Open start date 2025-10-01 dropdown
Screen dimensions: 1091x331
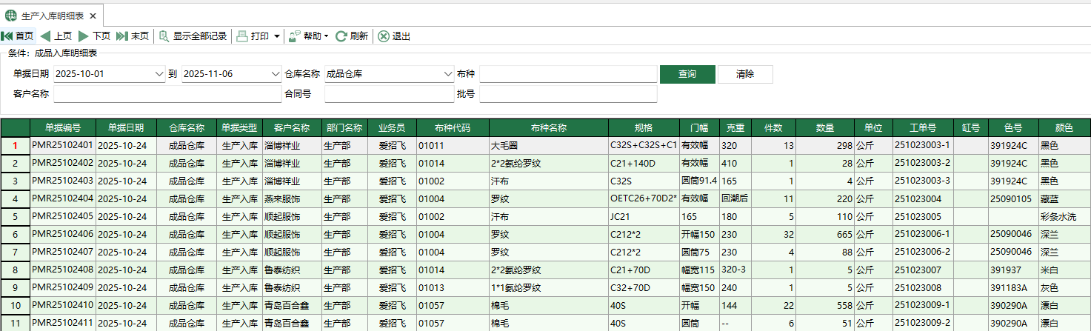click(x=159, y=74)
